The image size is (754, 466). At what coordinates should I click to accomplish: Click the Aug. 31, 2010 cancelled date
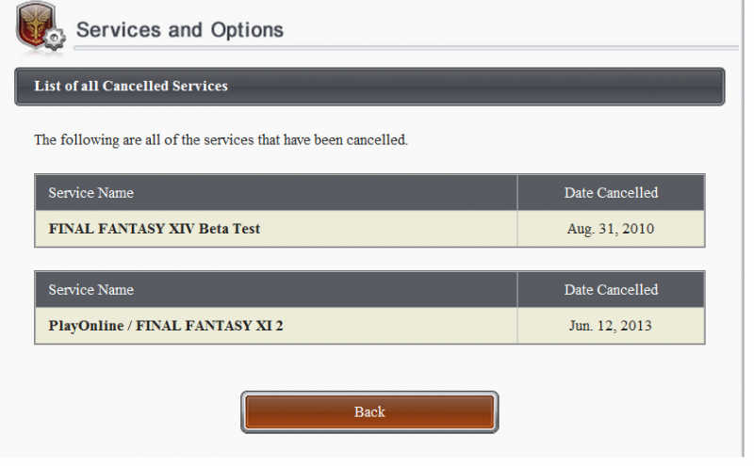click(x=610, y=229)
